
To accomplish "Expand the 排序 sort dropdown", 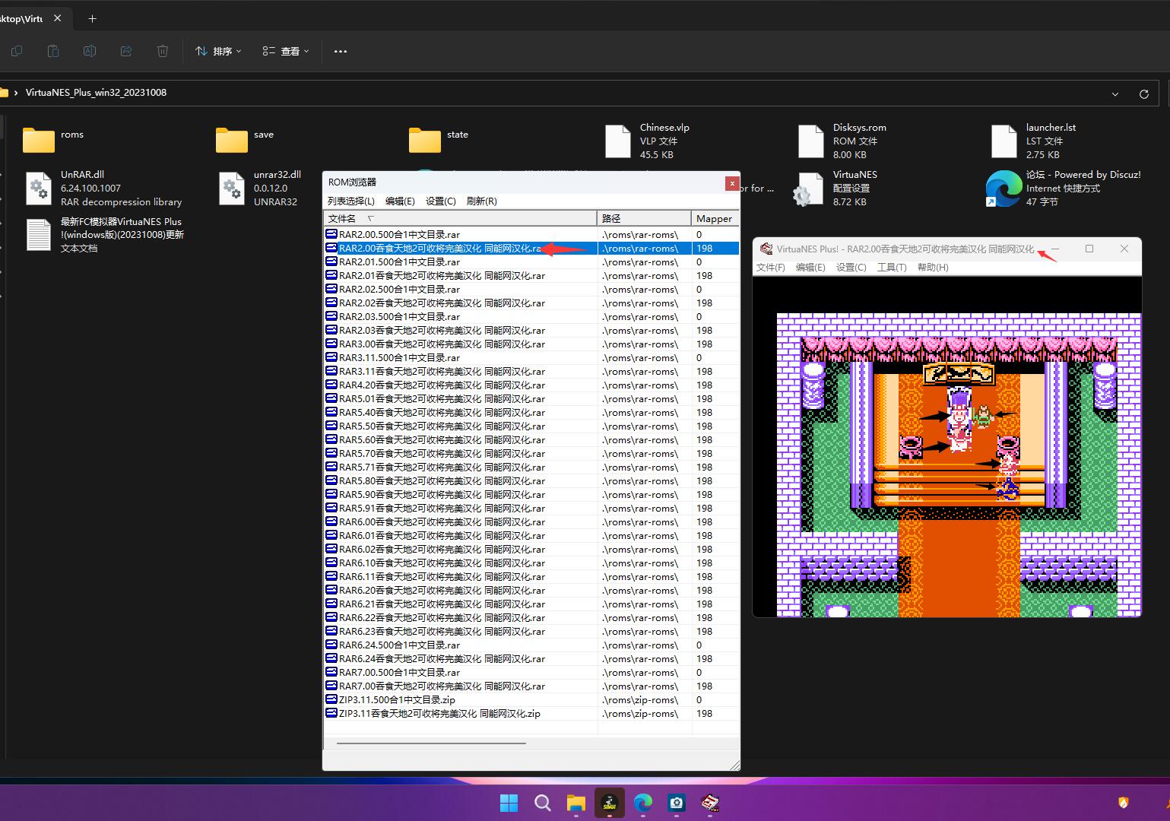I will tap(218, 51).
